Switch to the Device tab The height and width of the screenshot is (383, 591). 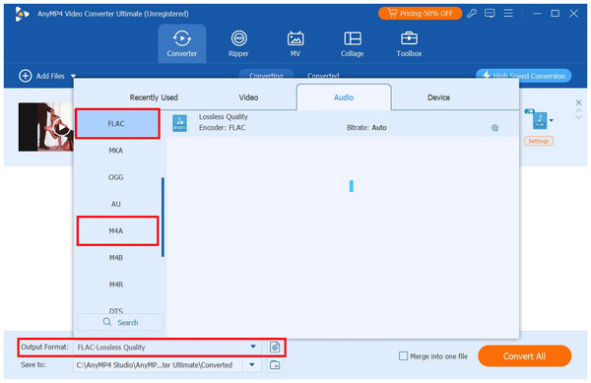[x=438, y=97]
